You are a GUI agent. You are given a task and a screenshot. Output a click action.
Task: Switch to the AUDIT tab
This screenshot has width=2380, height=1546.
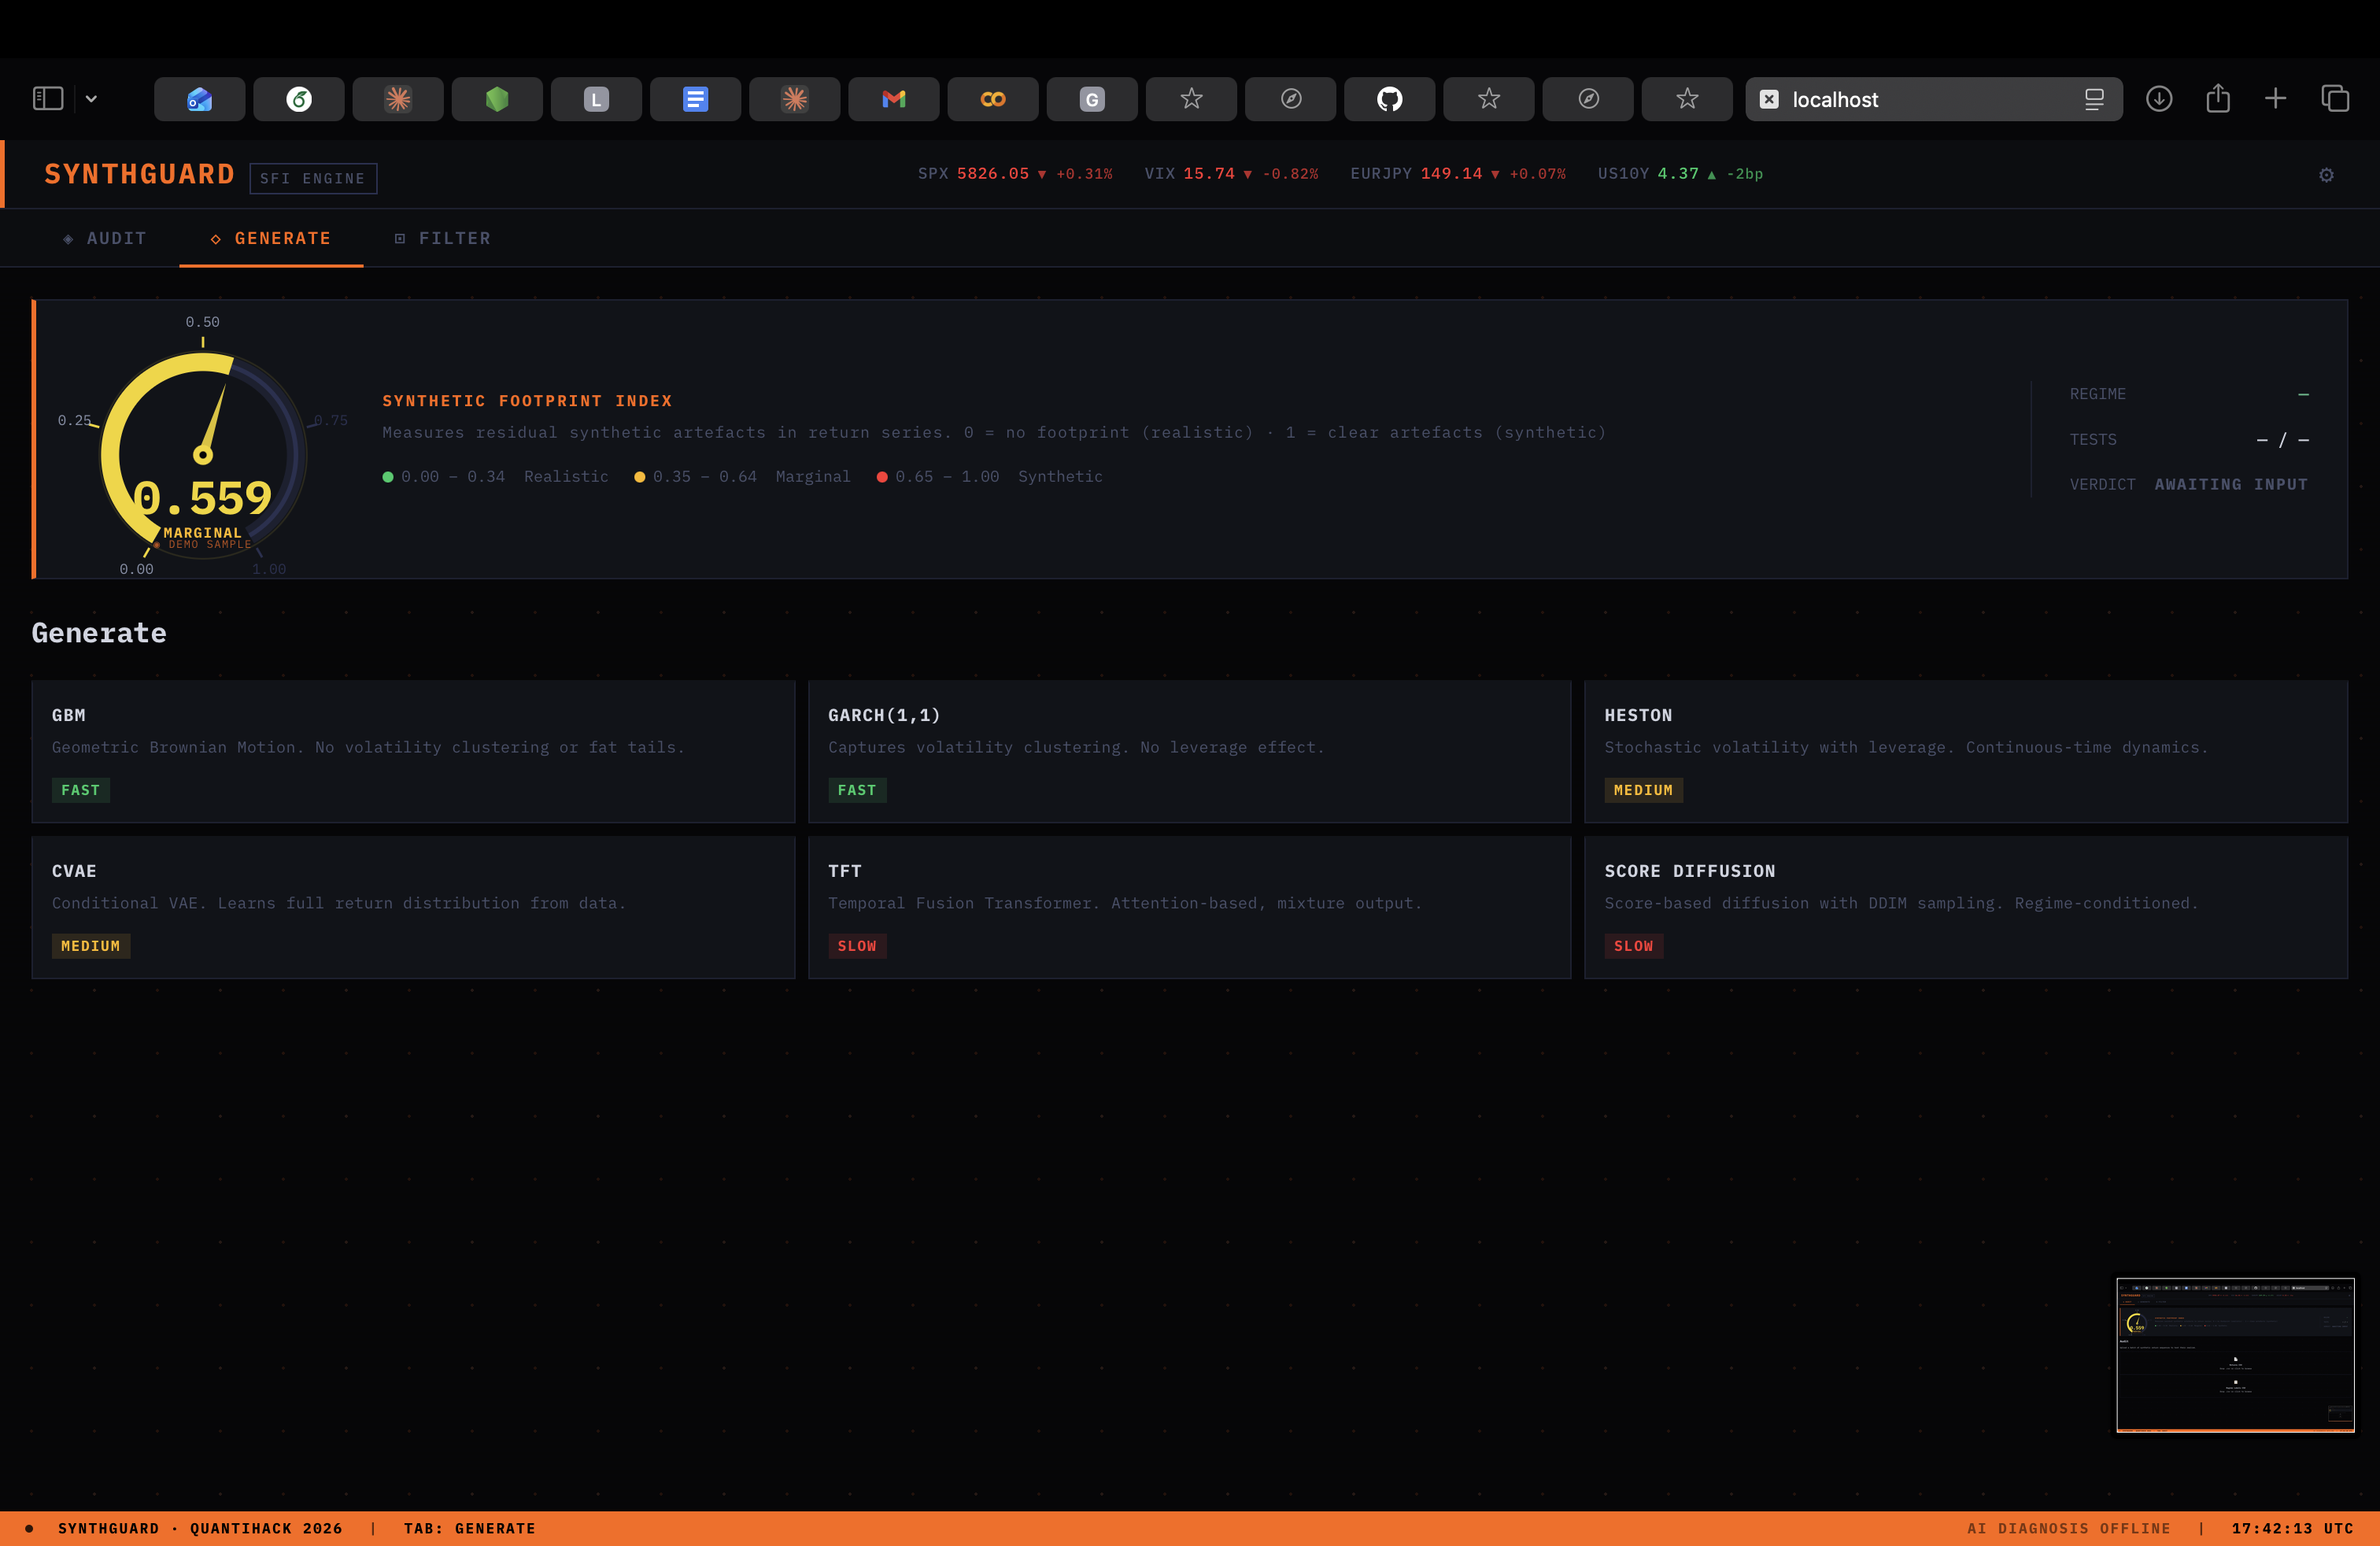point(105,238)
